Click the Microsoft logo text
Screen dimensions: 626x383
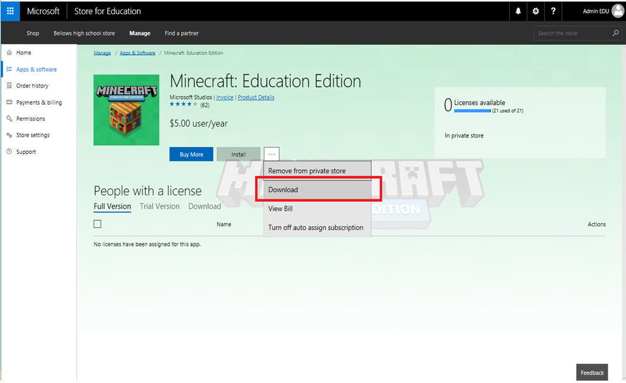point(43,11)
